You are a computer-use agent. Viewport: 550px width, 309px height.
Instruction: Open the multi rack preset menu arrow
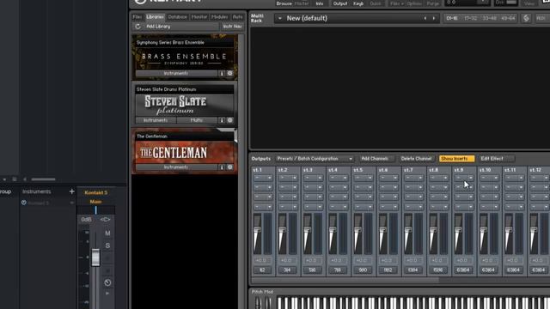click(279, 18)
